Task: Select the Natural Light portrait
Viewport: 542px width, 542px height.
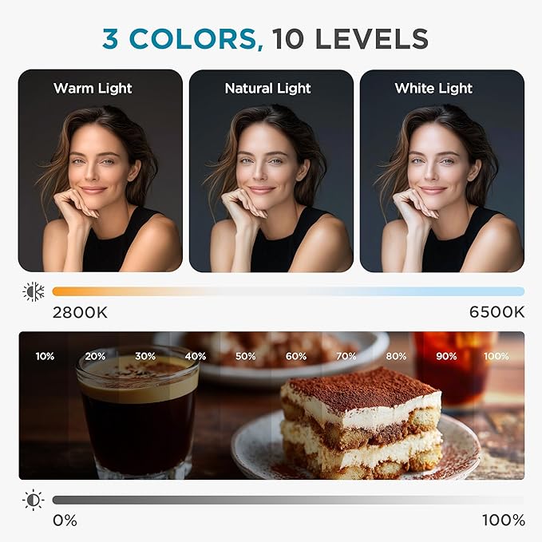Action: click(x=271, y=171)
